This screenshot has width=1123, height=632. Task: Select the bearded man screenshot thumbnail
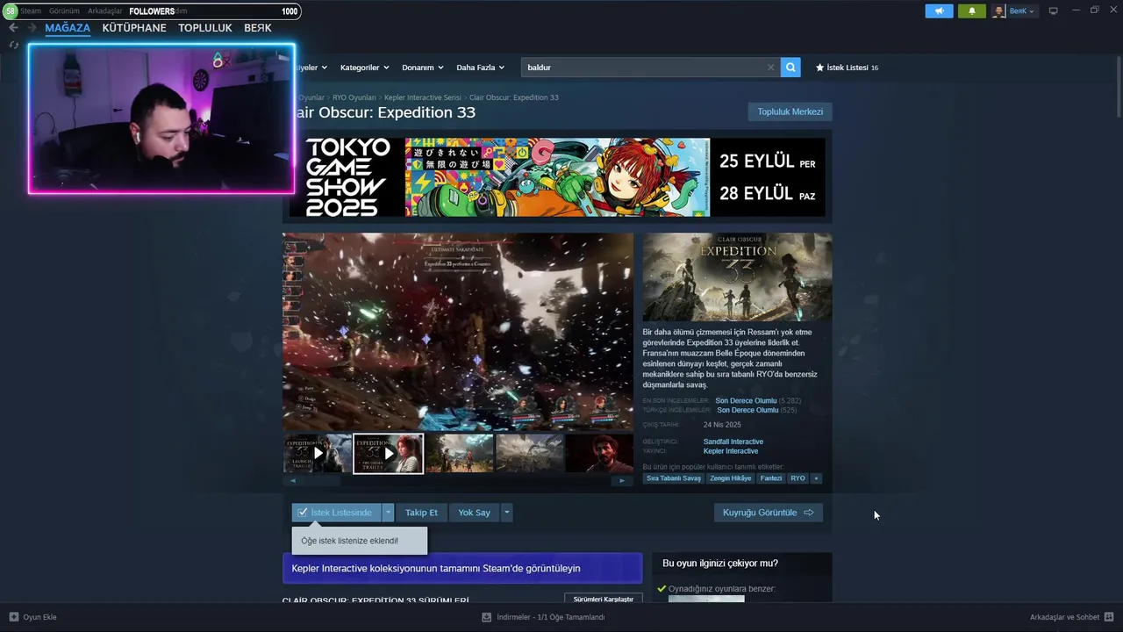pos(599,453)
